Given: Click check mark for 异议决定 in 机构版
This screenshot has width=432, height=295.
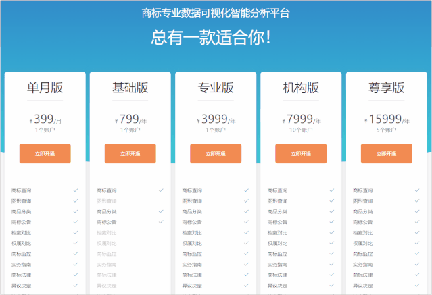Looking at the screenshot, I should pos(332,285).
